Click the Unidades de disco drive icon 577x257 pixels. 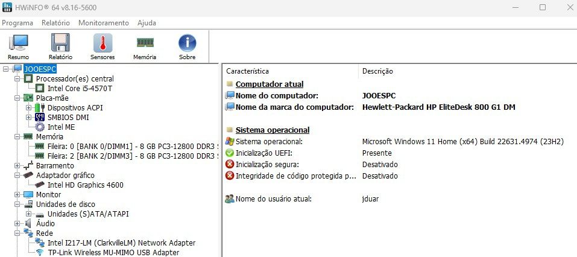coord(28,205)
